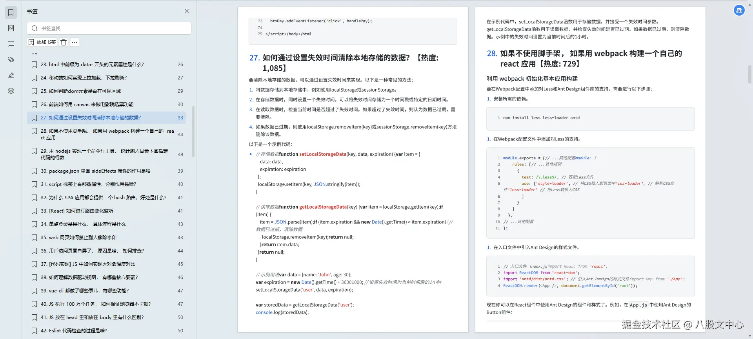Click the bookmark search field
The width and height of the screenshot is (753, 339).
tap(109, 28)
